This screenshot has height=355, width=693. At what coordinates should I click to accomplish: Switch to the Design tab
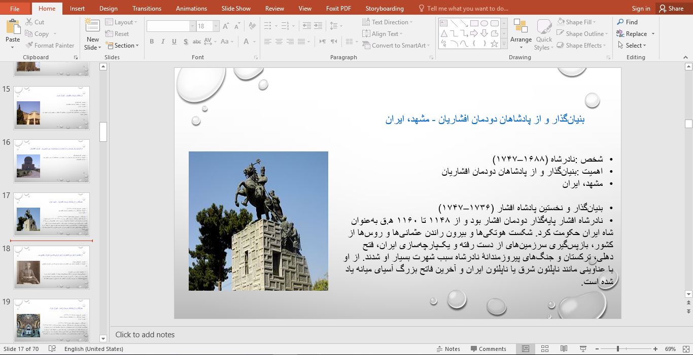(x=108, y=8)
